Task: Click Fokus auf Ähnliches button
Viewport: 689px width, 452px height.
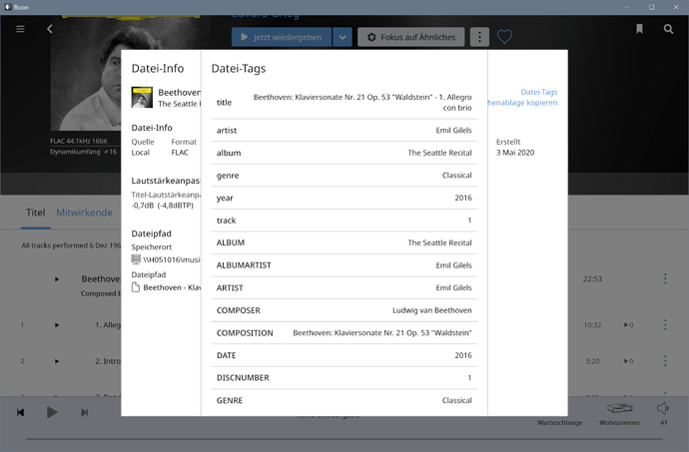Action: pos(410,37)
